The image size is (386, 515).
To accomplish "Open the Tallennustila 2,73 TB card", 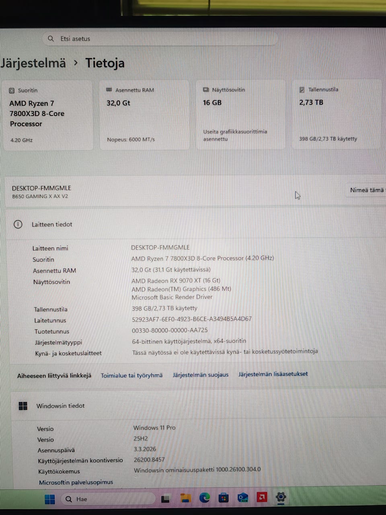I will (x=336, y=115).
